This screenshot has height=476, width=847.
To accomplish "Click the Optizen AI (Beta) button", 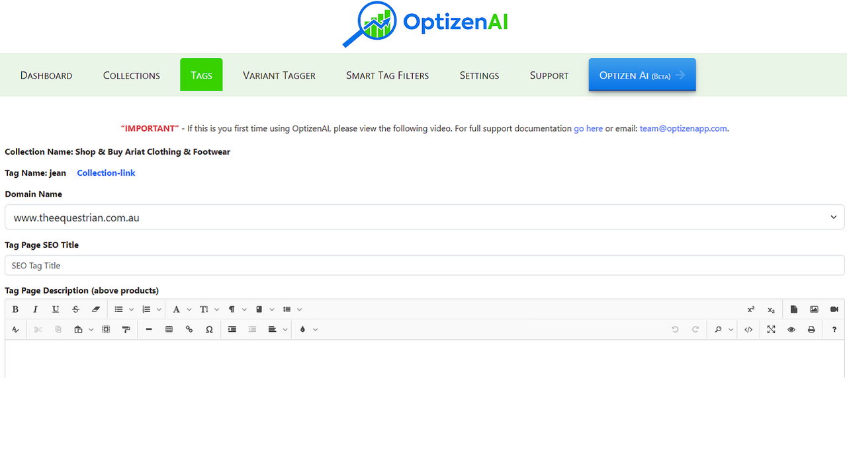I will (x=643, y=75).
